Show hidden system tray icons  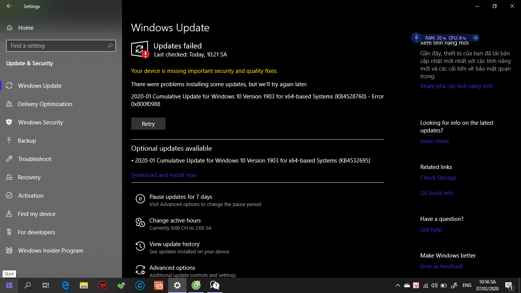click(x=398, y=285)
